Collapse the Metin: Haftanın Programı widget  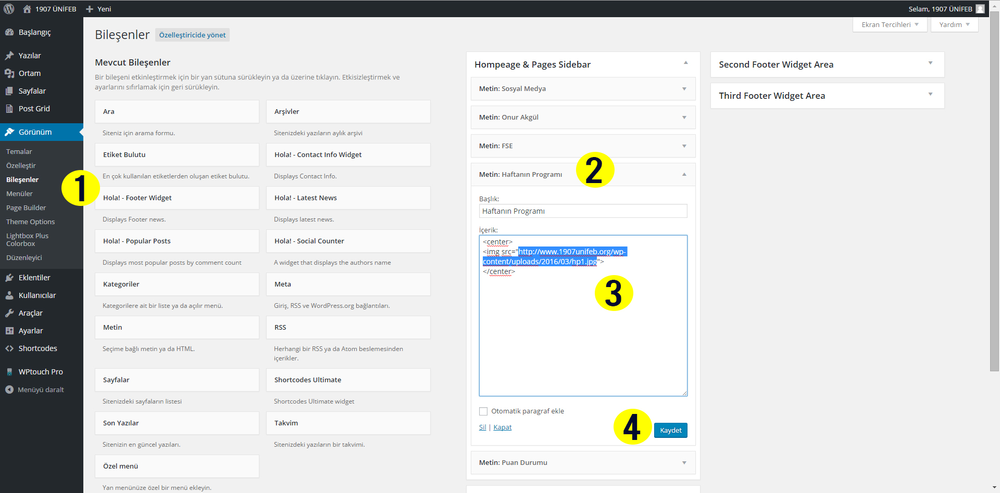684,174
